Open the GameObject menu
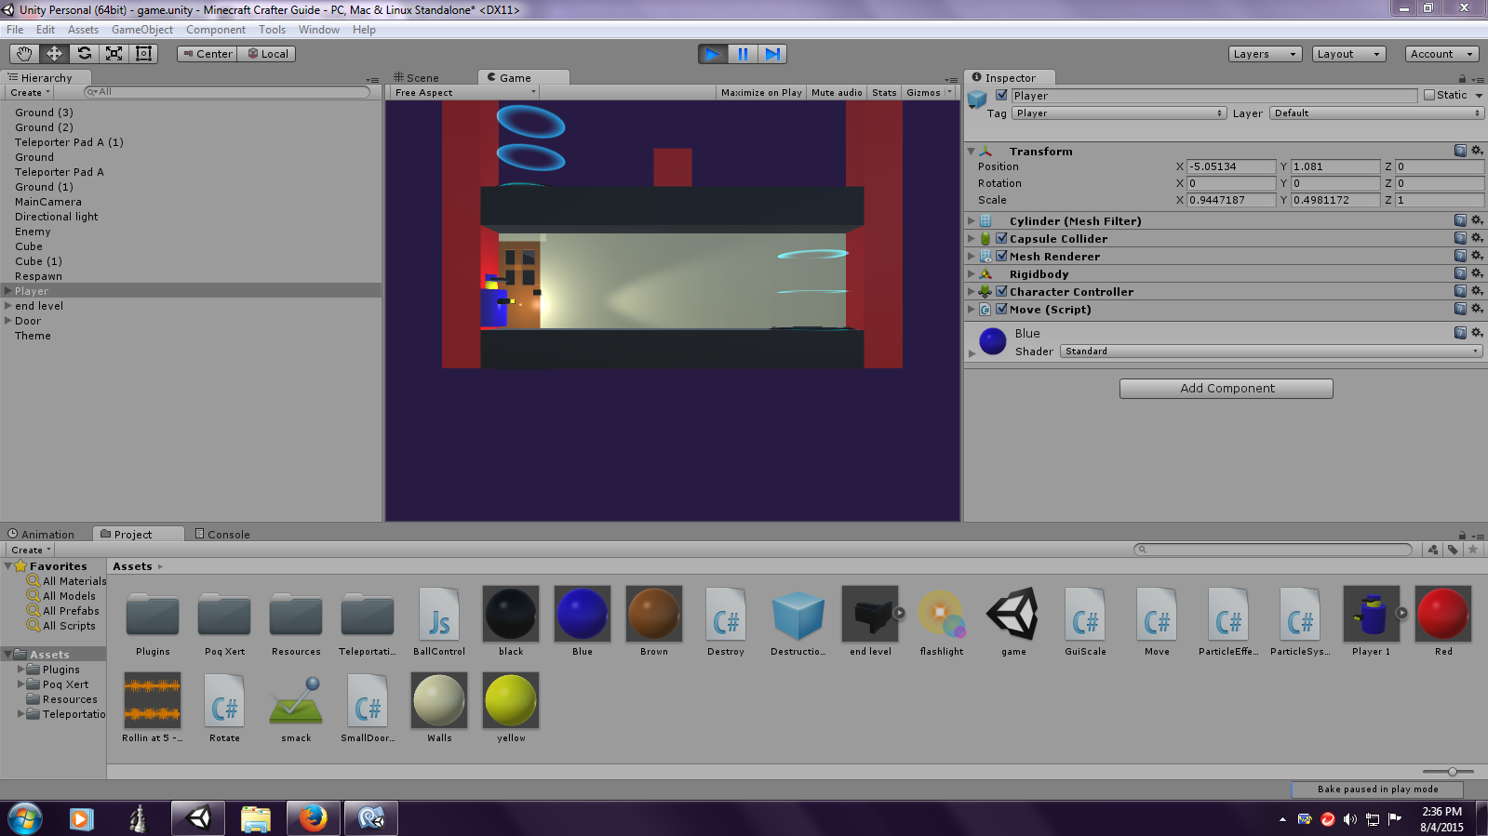Screen dimensions: 1488x836 point(142,30)
